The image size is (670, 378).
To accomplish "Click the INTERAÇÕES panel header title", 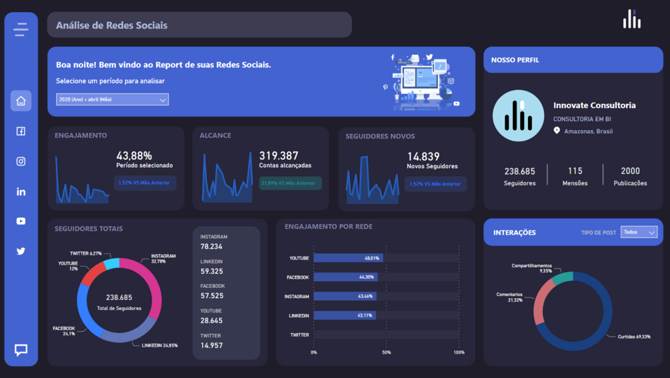I will pyautogui.click(x=514, y=233).
